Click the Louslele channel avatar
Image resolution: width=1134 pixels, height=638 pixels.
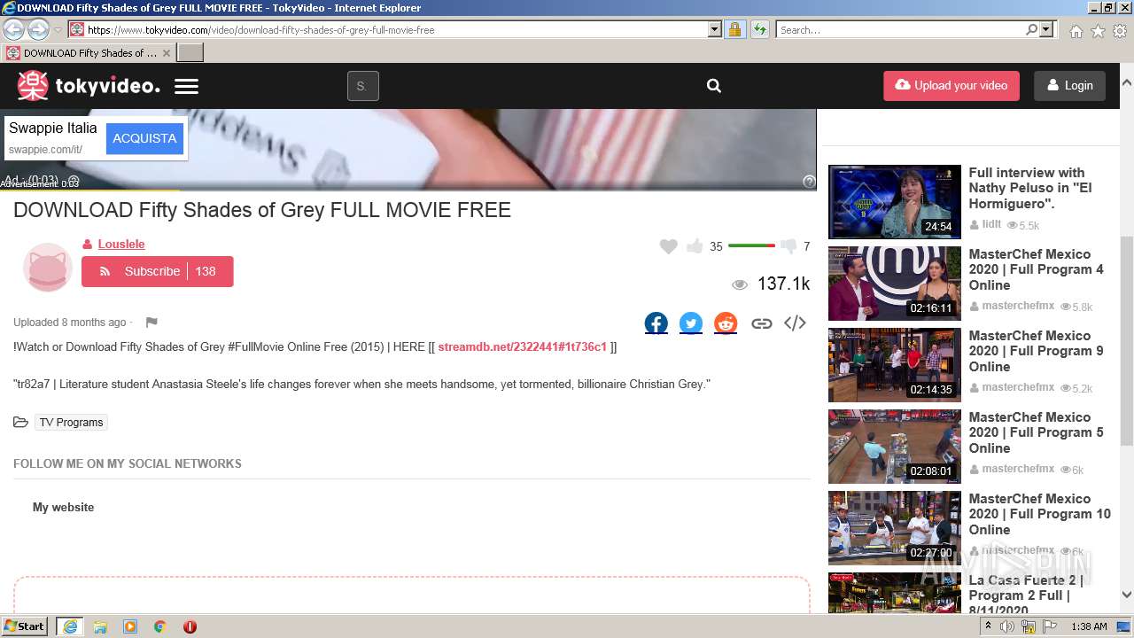coord(47,266)
